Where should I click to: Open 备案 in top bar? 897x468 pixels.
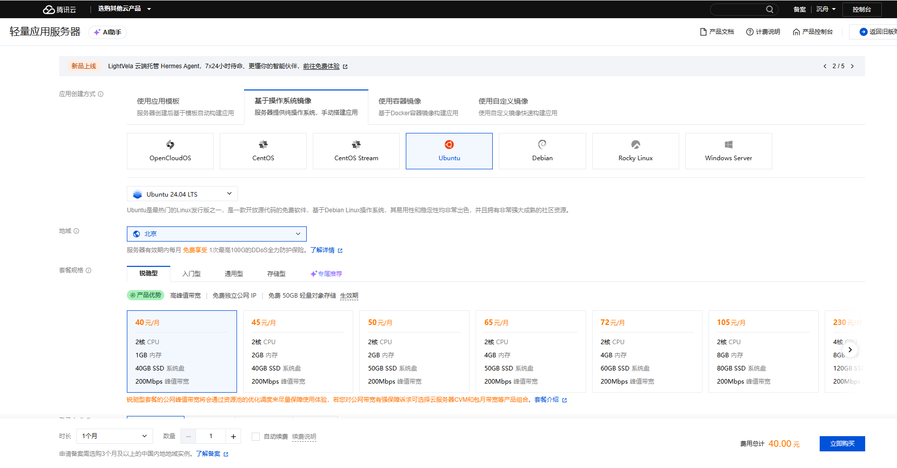coord(799,9)
